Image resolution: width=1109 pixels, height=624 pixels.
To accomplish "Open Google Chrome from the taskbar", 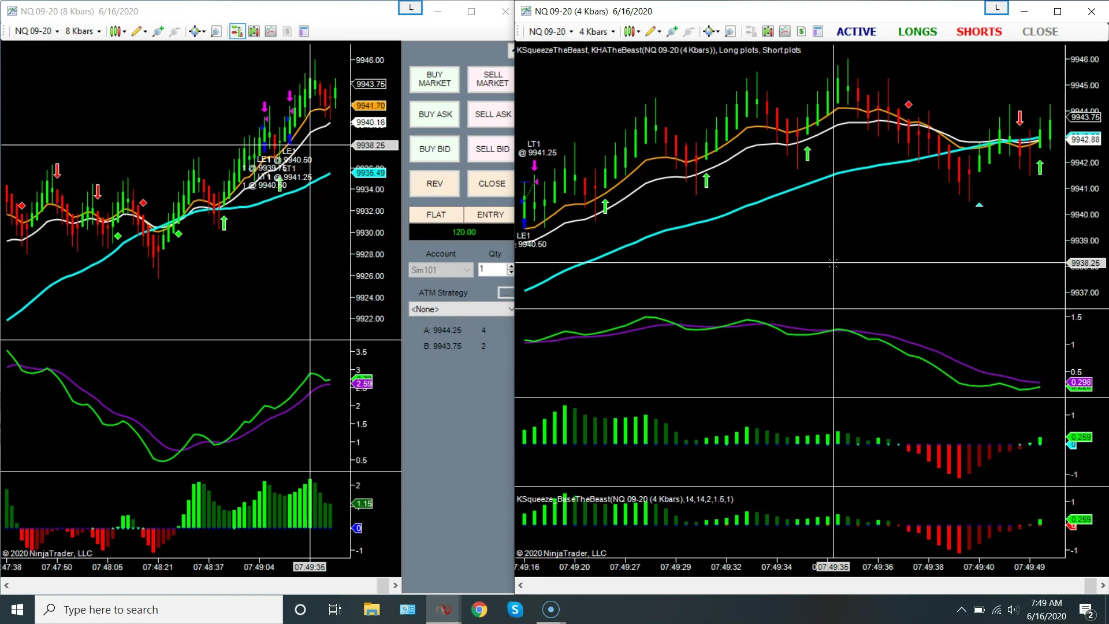I will [479, 610].
